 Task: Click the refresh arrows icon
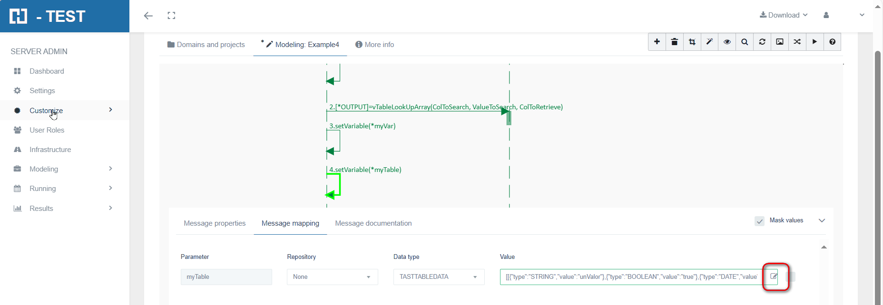762,42
